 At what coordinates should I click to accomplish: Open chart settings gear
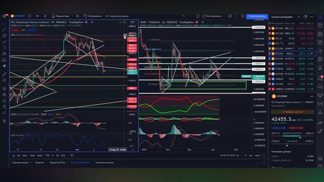(x=230, y=16)
